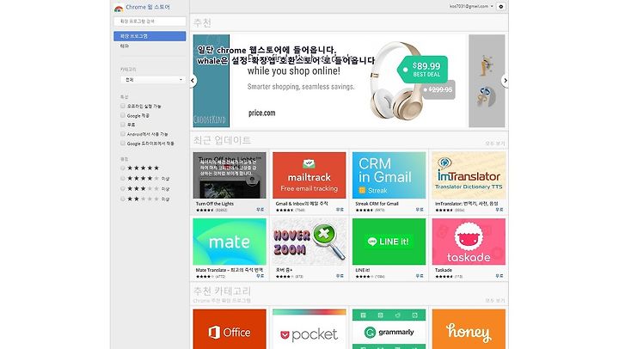This screenshot has width=619, height=349.
Task: Select the Themes tab in sidebar
Action: [125, 46]
